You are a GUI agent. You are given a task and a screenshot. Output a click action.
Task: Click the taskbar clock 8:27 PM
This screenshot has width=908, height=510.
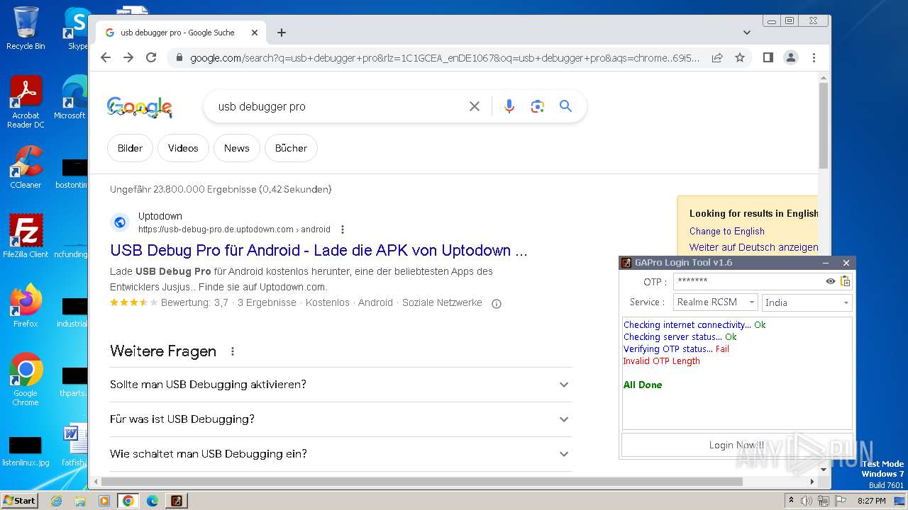[x=871, y=501]
